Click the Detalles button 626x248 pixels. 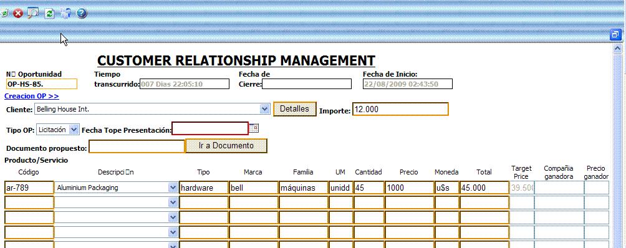(295, 109)
